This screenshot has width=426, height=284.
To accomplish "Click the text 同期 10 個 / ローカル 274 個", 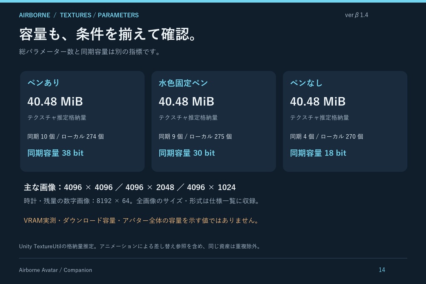I will (x=65, y=136).
